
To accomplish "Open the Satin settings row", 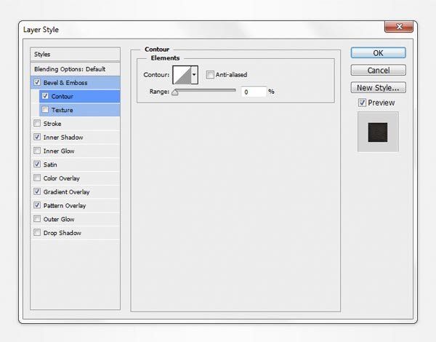I will [x=75, y=164].
